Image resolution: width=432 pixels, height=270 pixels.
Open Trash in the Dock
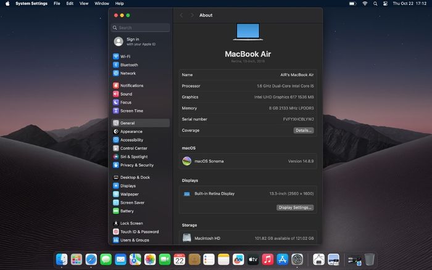point(370,260)
